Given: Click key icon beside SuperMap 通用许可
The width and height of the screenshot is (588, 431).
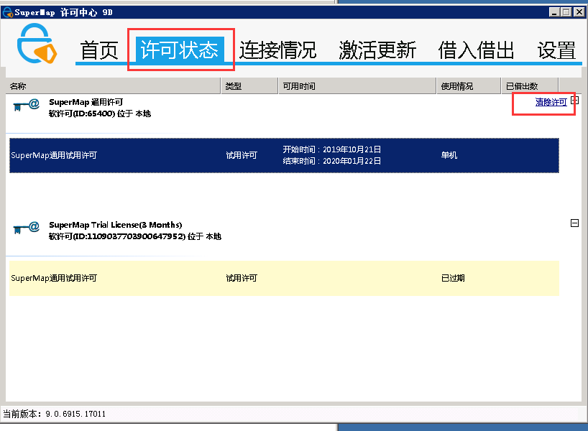Looking at the screenshot, I should coord(27,105).
